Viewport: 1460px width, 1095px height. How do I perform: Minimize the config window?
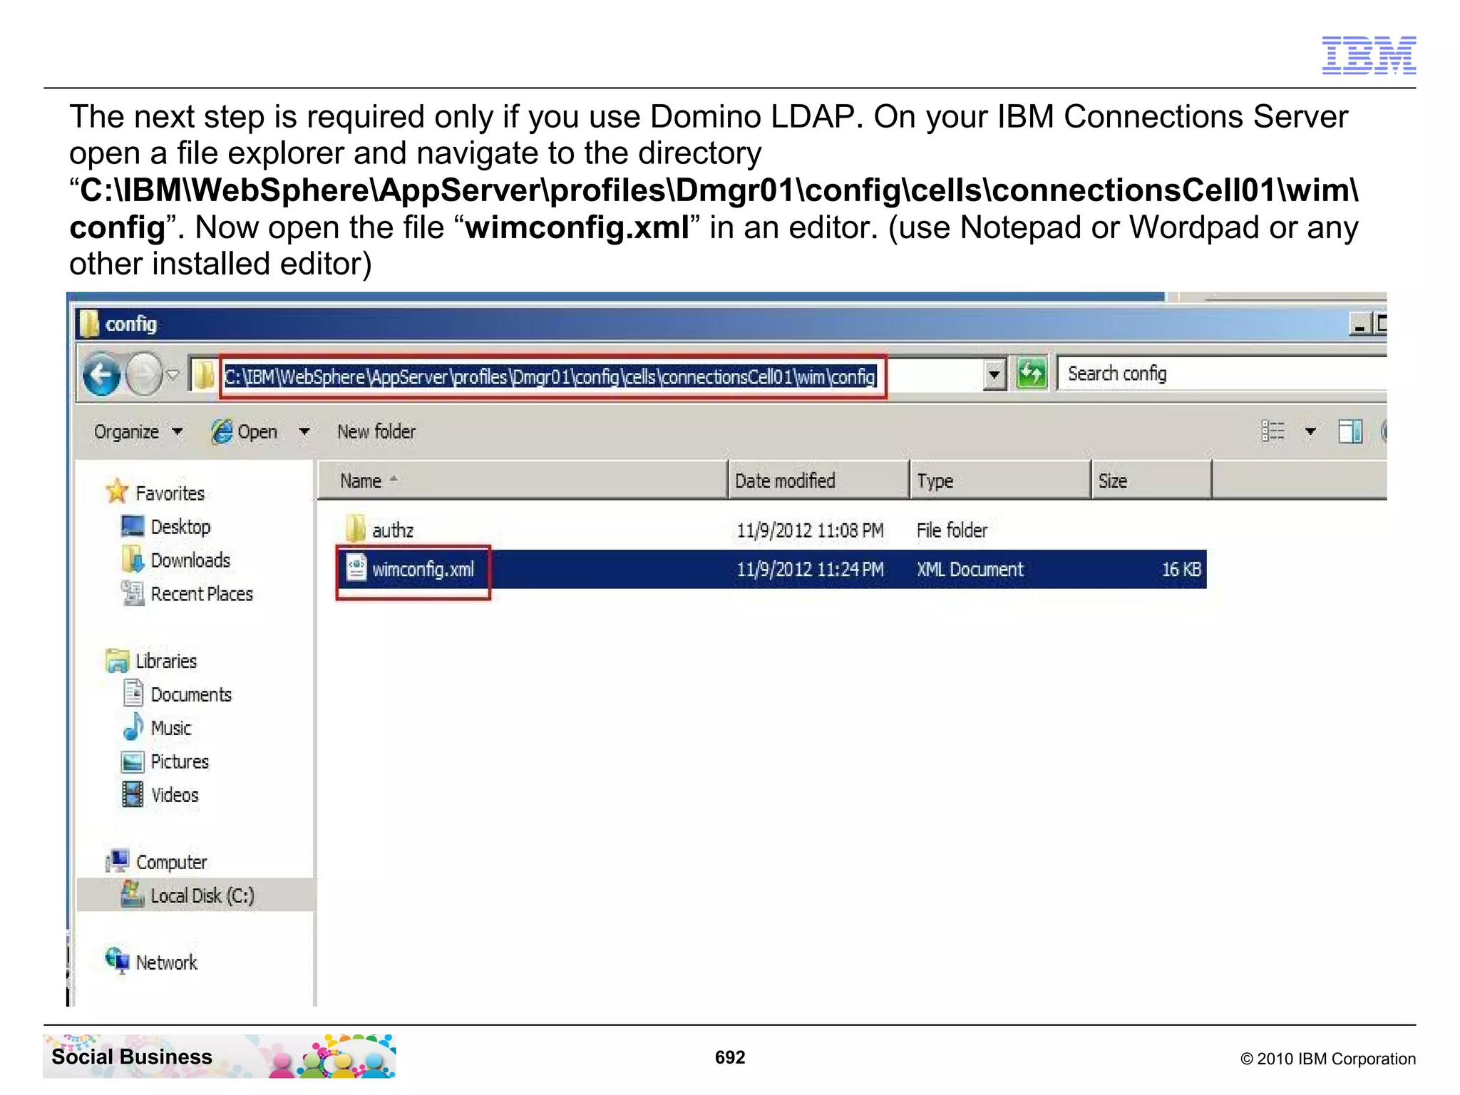click(x=1359, y=324)
